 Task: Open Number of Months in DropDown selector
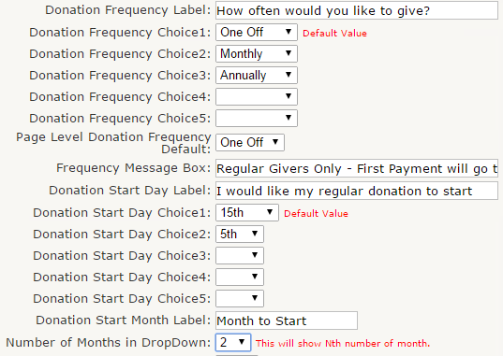click(233, 342)
